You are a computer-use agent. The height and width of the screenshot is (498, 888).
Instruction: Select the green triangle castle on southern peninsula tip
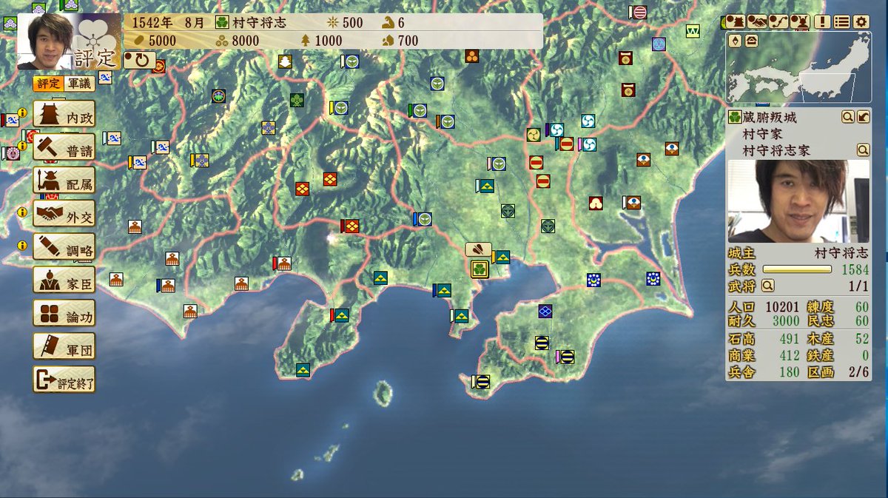(303, 369)
